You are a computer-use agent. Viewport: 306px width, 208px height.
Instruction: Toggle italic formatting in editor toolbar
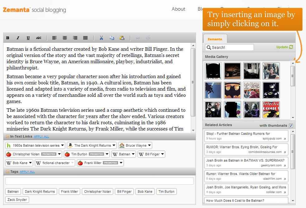(x=18, y=38)
